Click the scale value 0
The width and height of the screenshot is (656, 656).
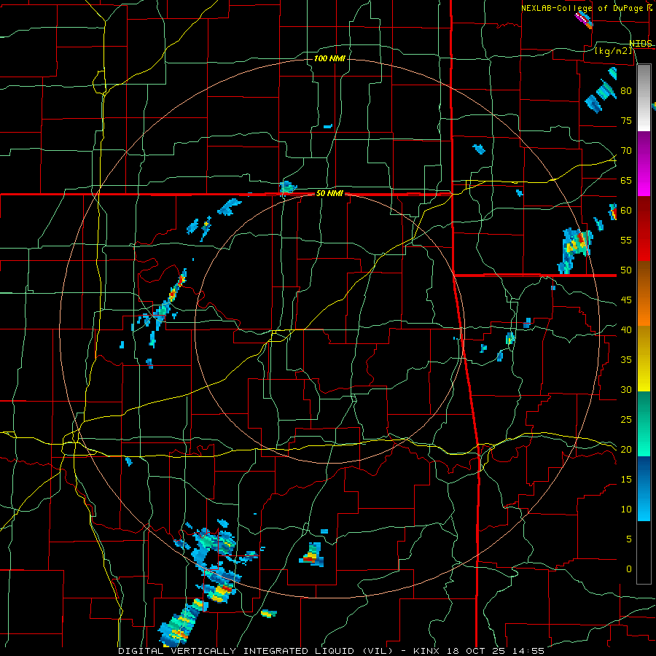pyautogui.click(x=628, y=569)
